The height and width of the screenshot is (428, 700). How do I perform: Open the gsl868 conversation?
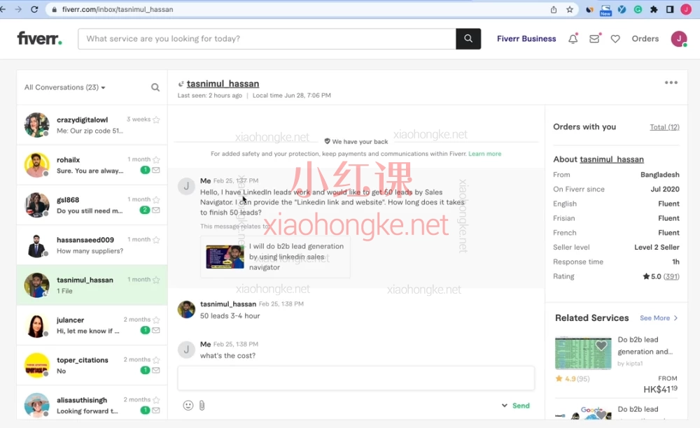coord(92,205)
